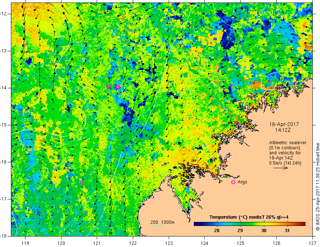The width and height of the screenshot is (320, 247).
Task: Click the '126' longitude axis label
Action: point(276,243)
